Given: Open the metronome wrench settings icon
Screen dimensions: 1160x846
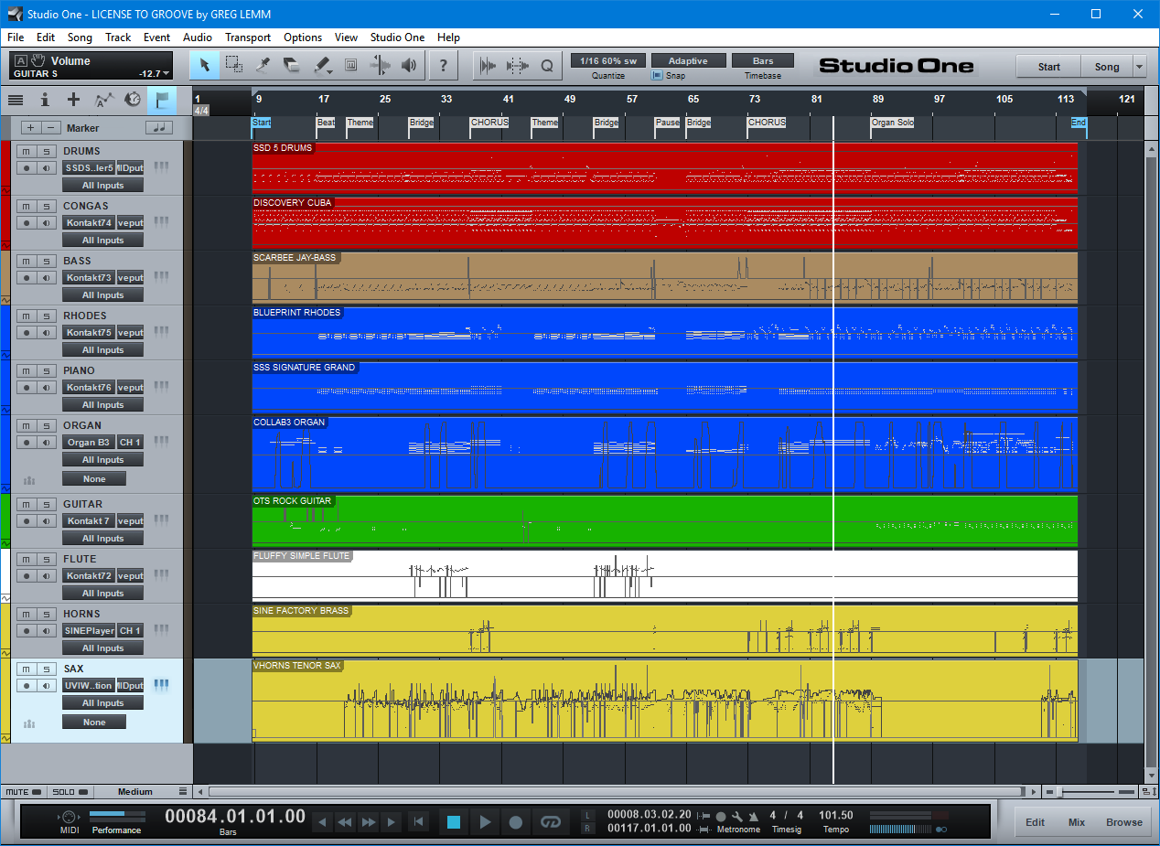Looking at the screenshot, I should [737, 816].
